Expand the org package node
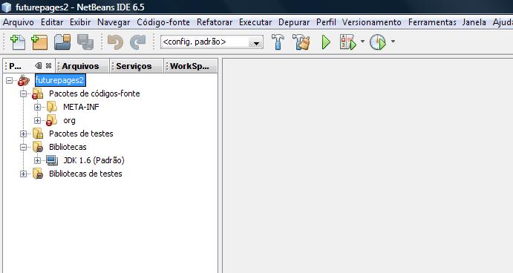Image resolution: width=513 pixels, height=273 pixels. (x=37, y=120)
